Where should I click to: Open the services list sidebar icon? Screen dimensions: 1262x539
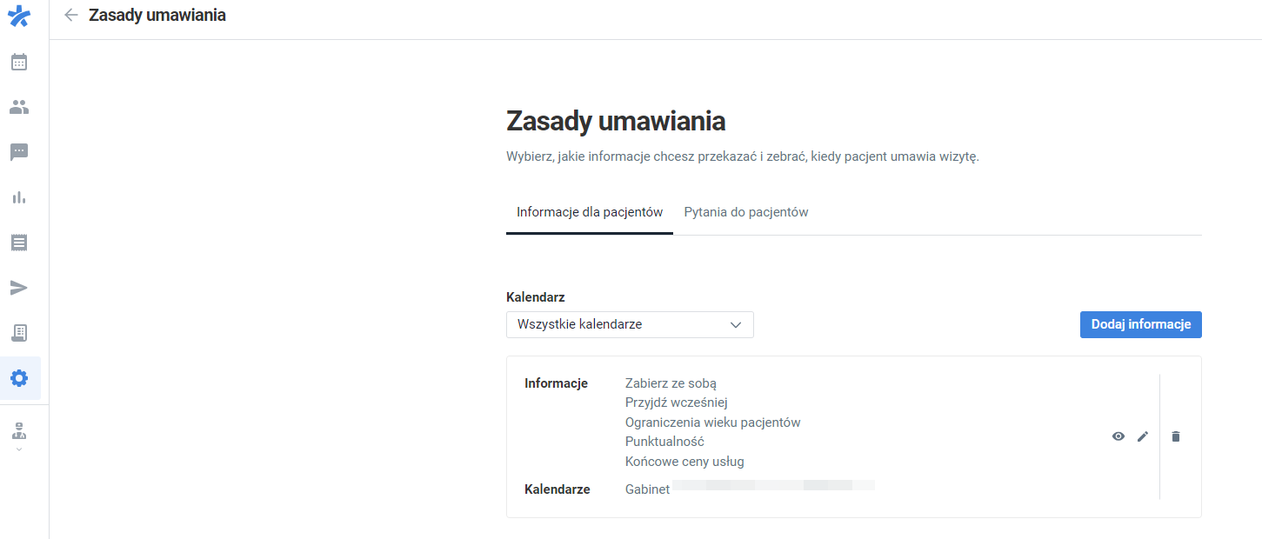(x=19, y=243)
